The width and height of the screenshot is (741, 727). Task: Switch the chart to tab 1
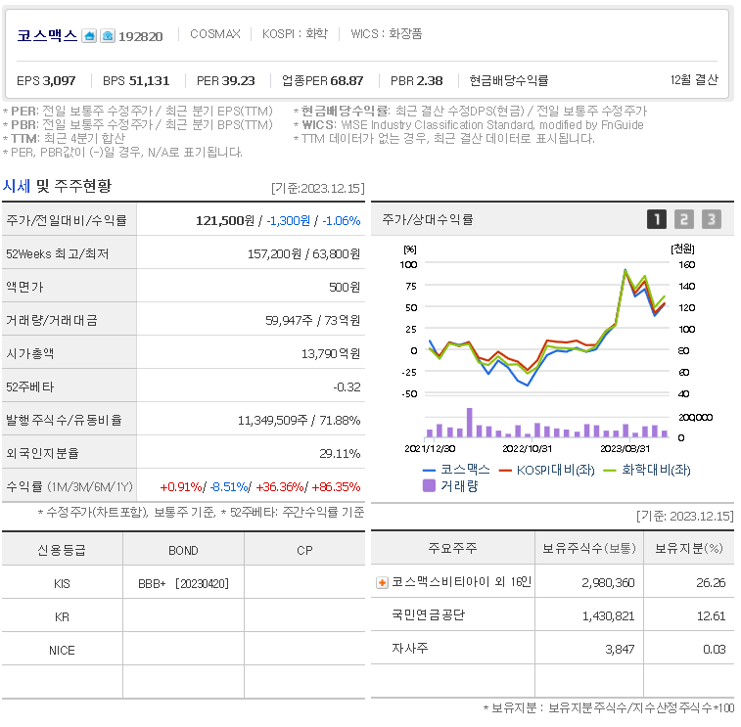point(657,219)
